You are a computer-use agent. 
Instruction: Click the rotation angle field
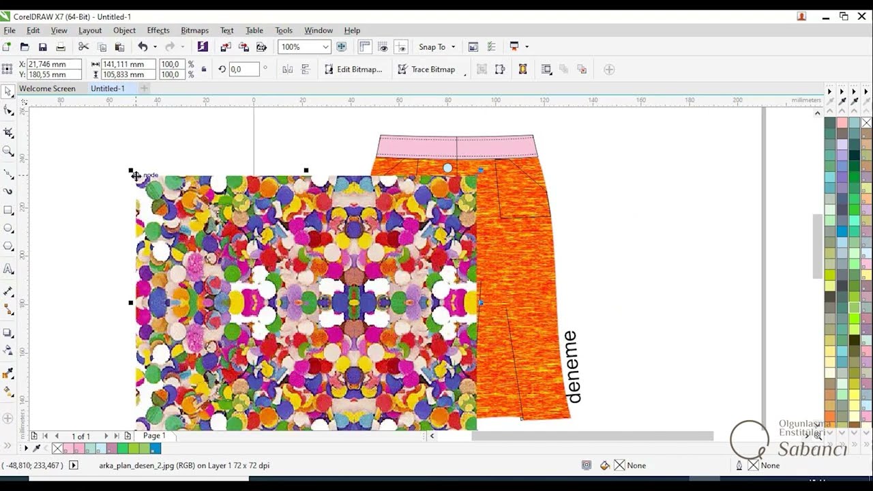[x=243, y=70]
